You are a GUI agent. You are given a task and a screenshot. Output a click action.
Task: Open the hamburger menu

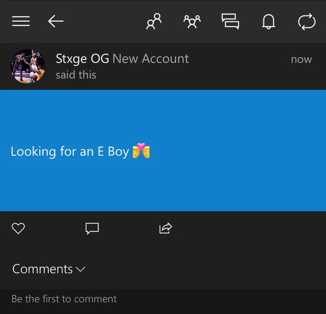[x=21, y=21]
